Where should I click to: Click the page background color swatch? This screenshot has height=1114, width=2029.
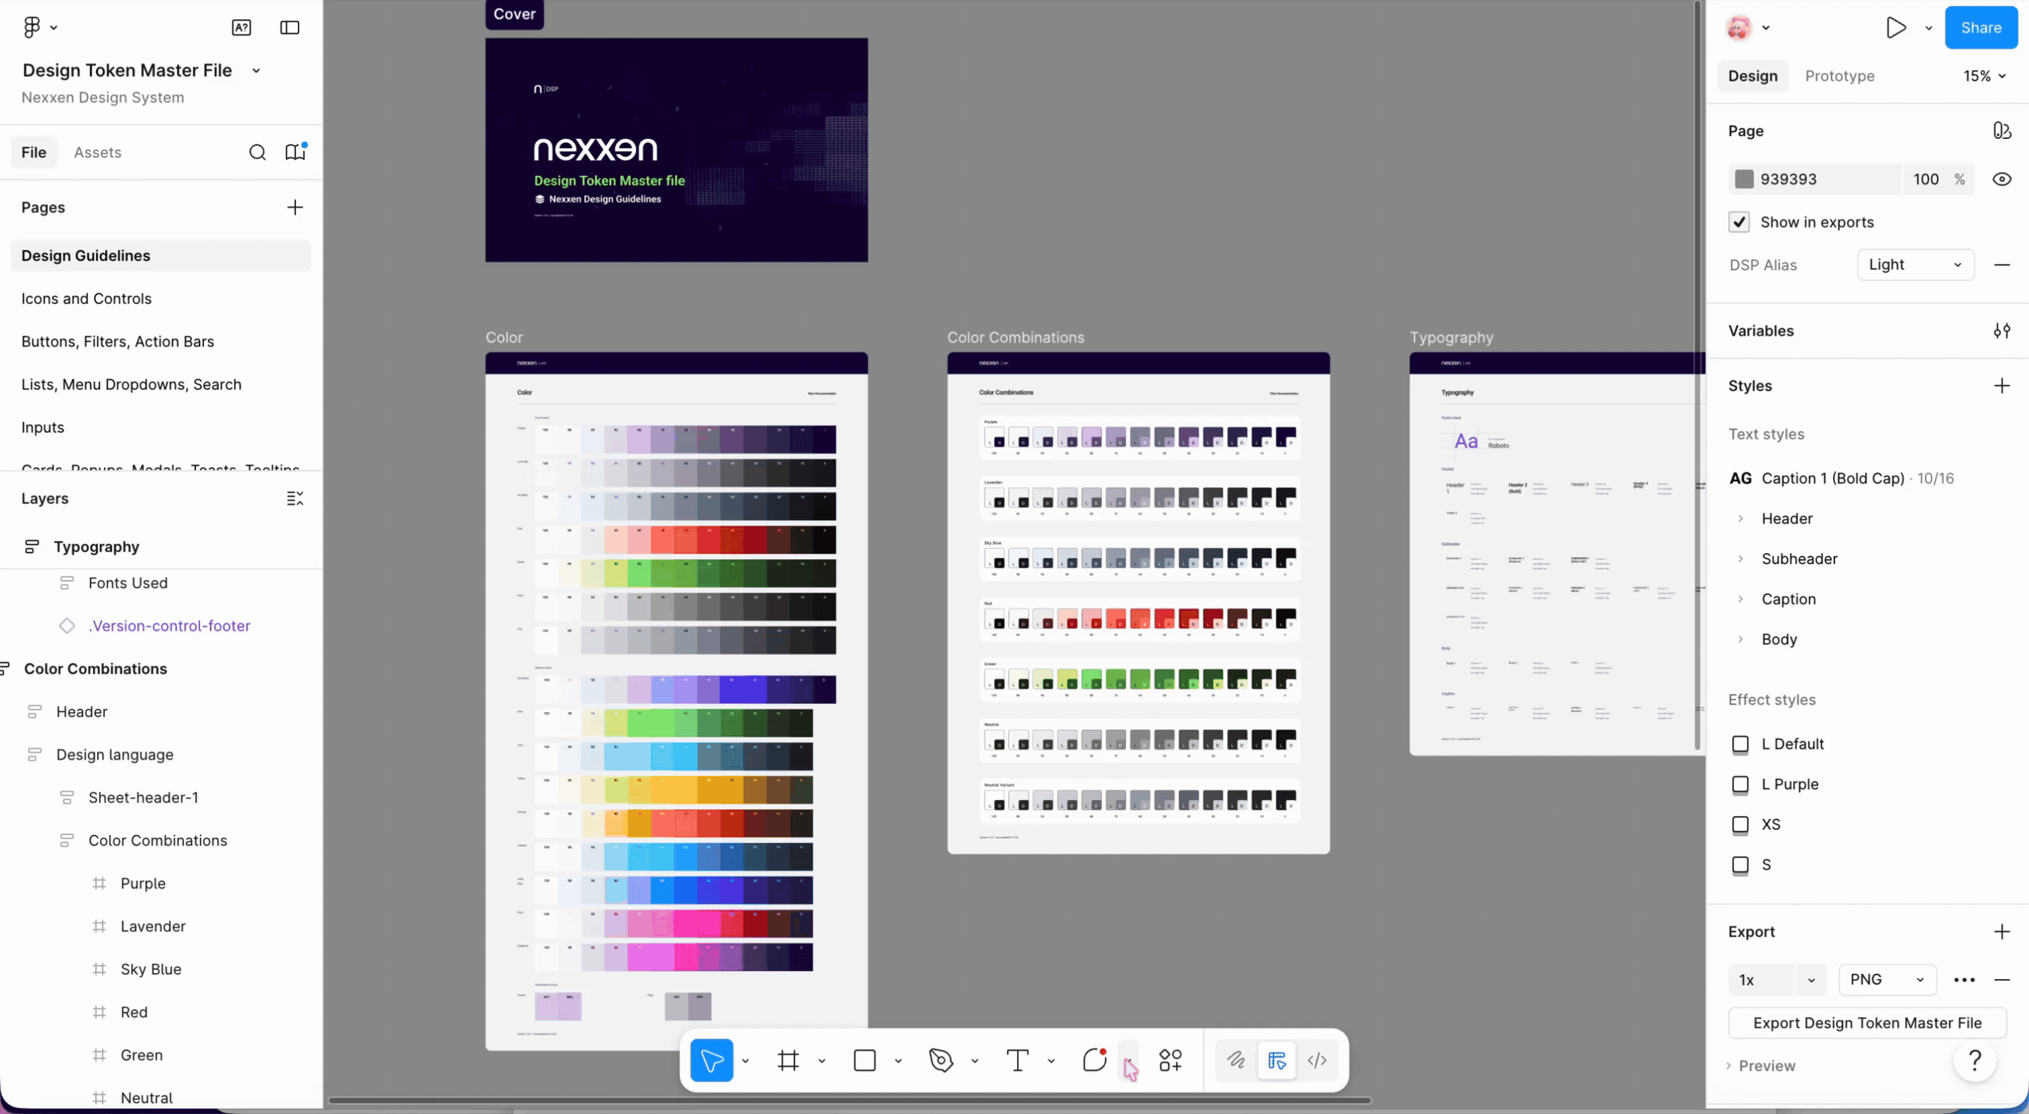[x=1744, y=180]
